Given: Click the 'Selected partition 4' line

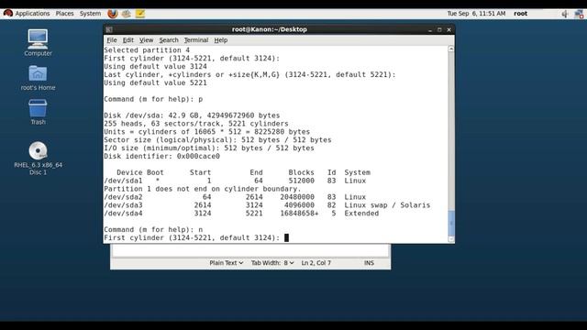Looking at the screenshot, I should point(147,50).
